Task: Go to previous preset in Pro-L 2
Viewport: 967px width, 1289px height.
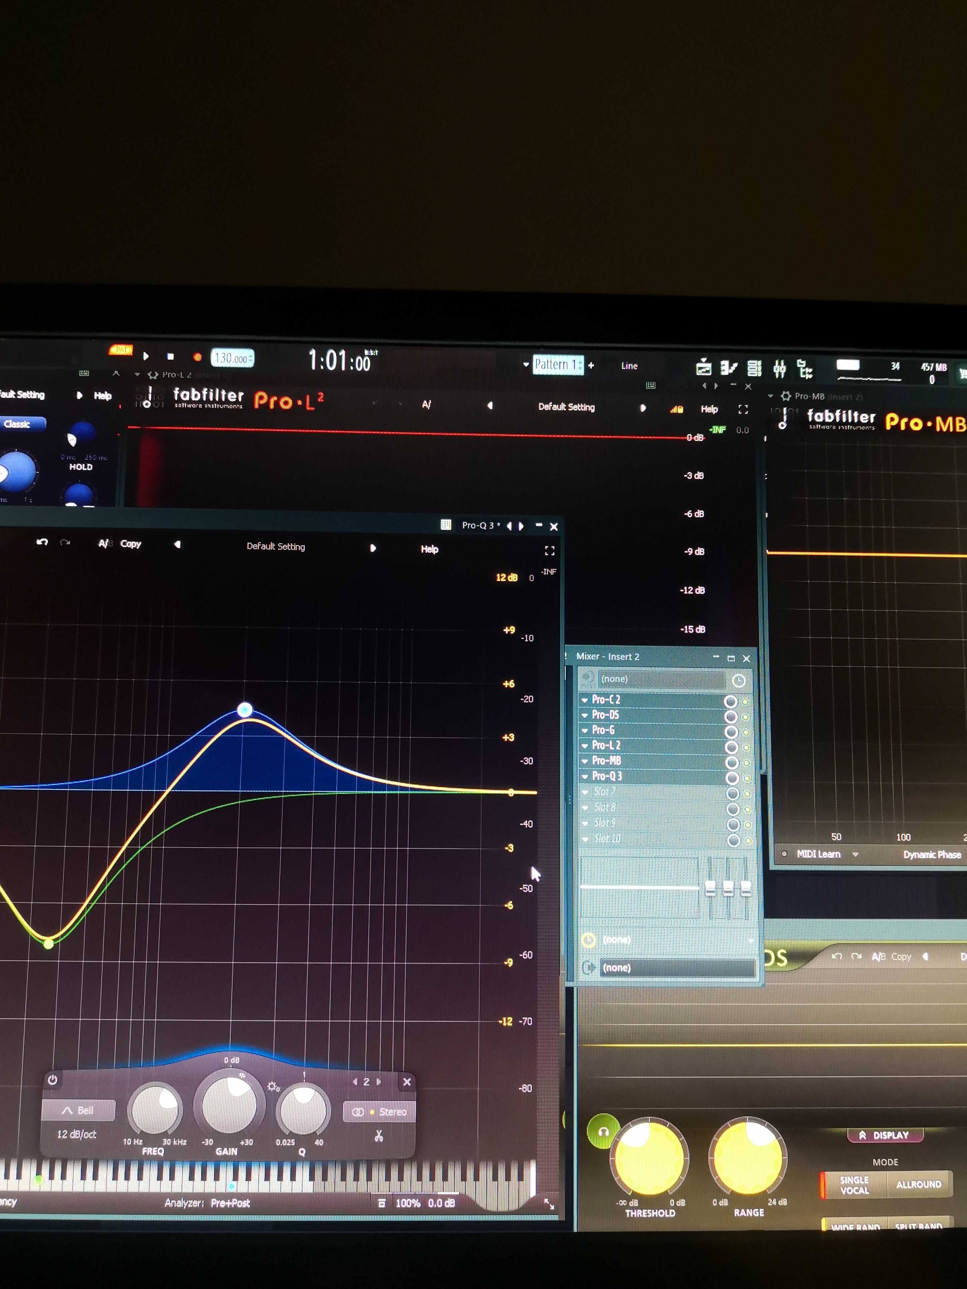Action: [x=490, y=406]
